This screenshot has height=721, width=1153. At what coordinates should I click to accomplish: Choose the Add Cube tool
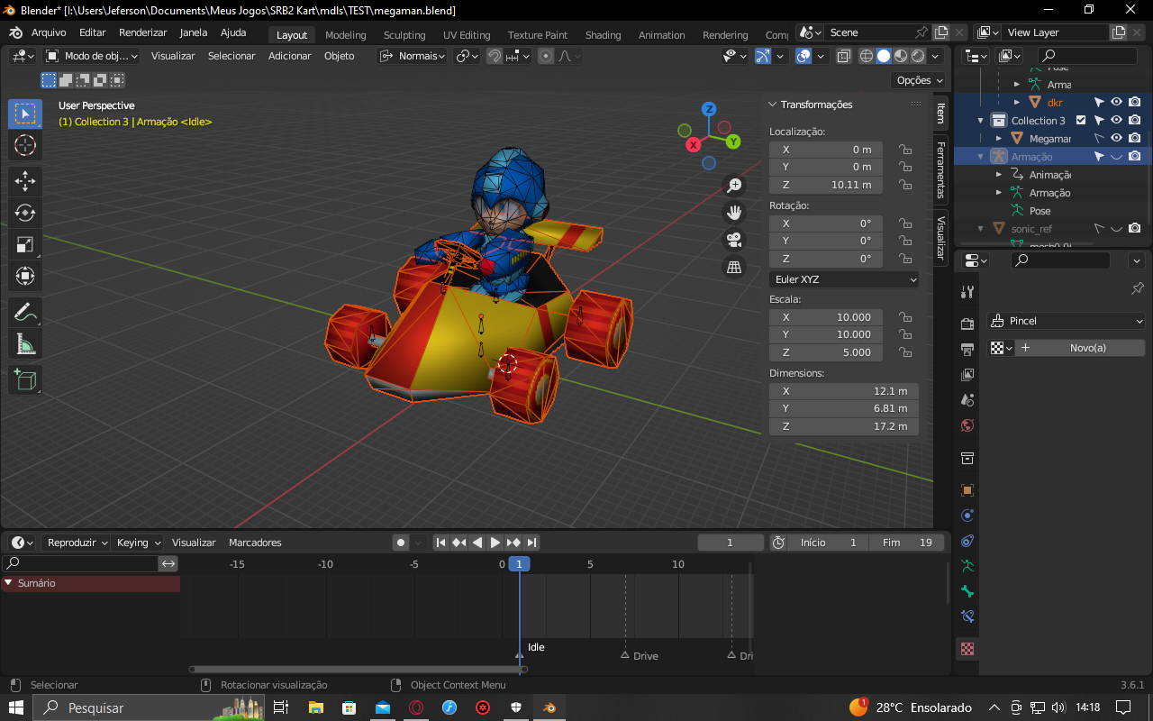tap(25, 379)
